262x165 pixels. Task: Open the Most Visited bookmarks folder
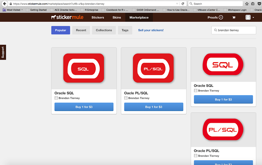pos(13,10)
